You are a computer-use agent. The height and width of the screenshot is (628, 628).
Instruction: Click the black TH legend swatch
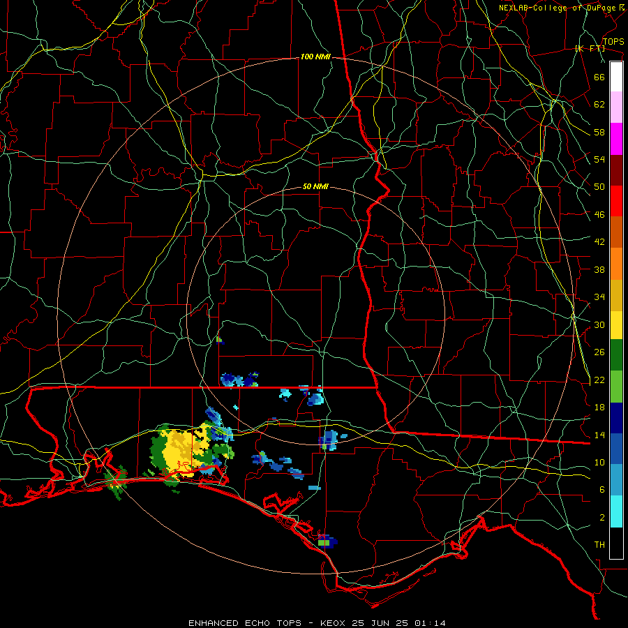616,543
